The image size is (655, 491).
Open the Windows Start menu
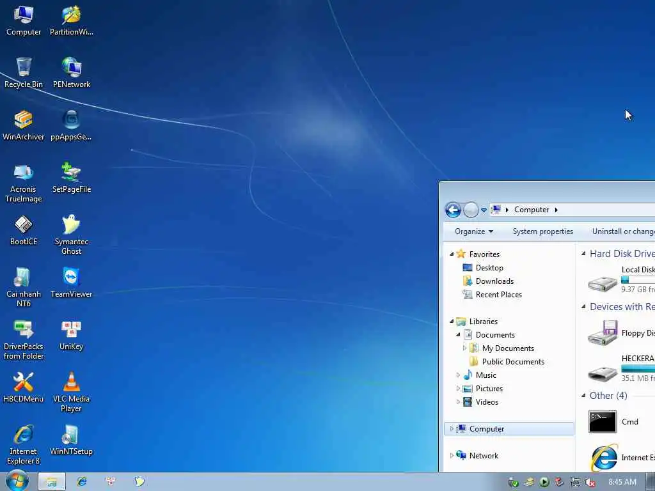coord(17,481)
